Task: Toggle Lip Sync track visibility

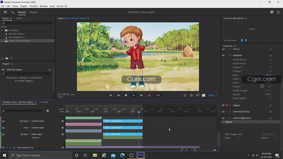Action: point(3,135)
